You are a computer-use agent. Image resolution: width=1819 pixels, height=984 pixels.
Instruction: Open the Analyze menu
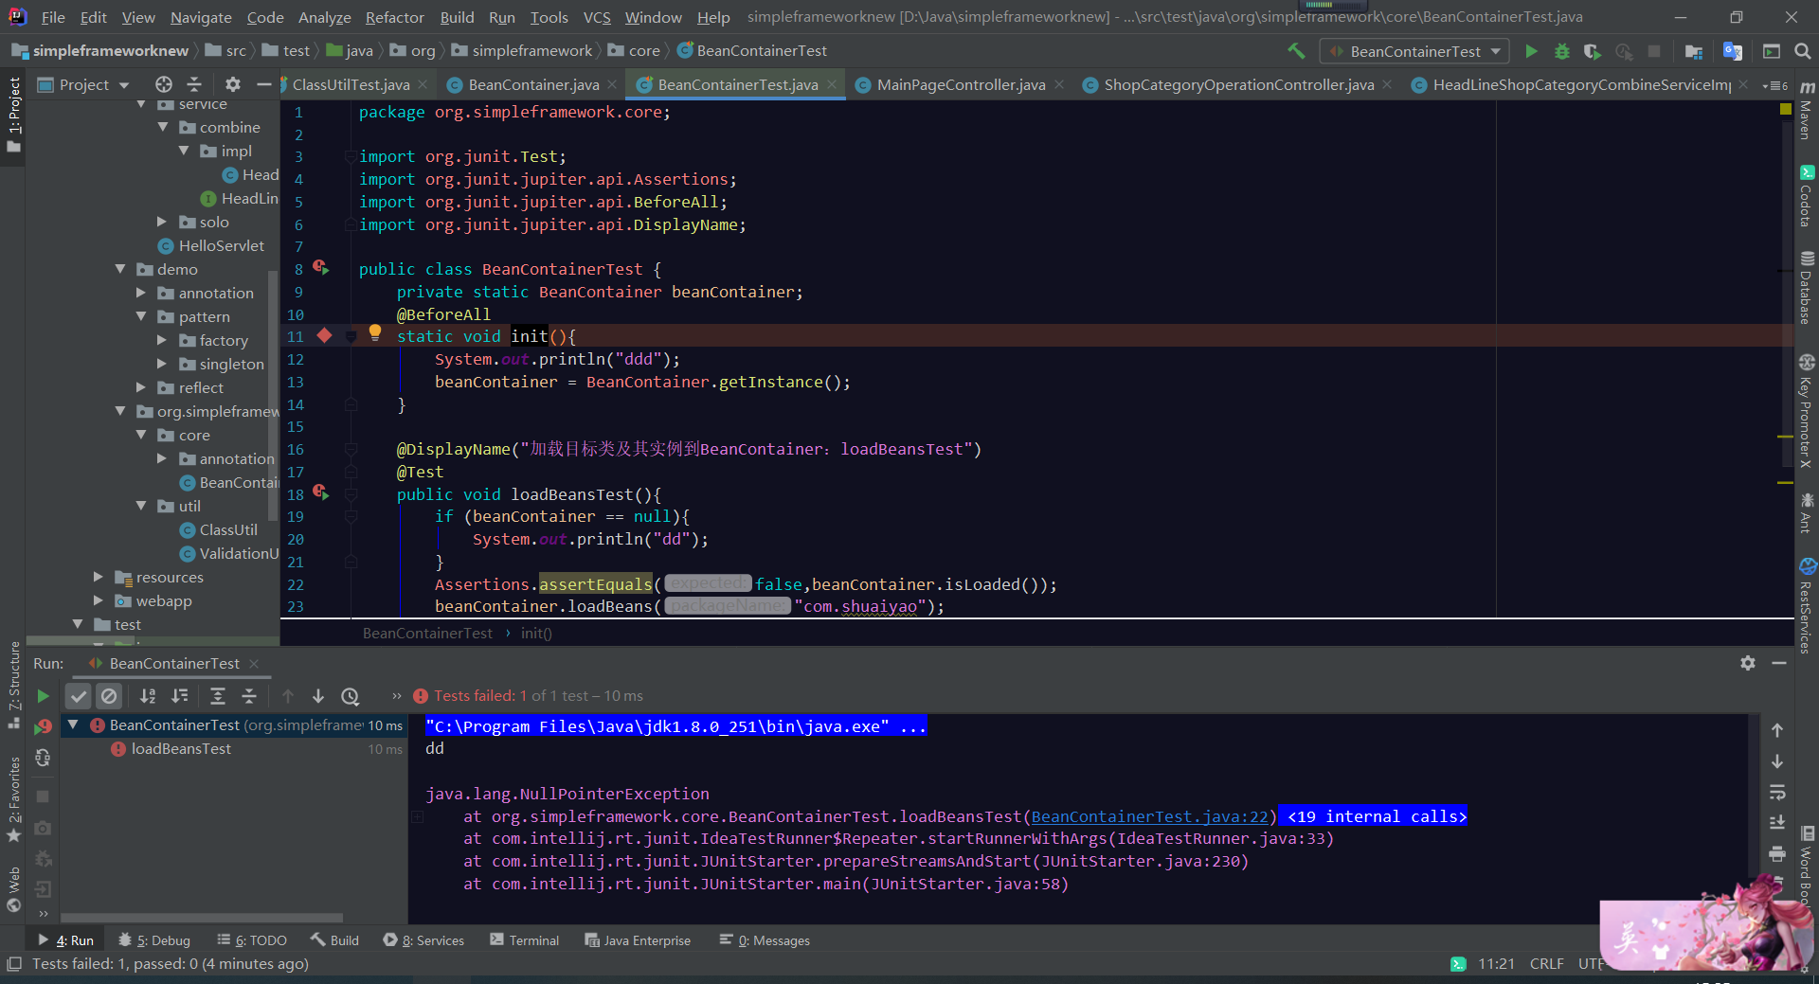click(325, 17)
